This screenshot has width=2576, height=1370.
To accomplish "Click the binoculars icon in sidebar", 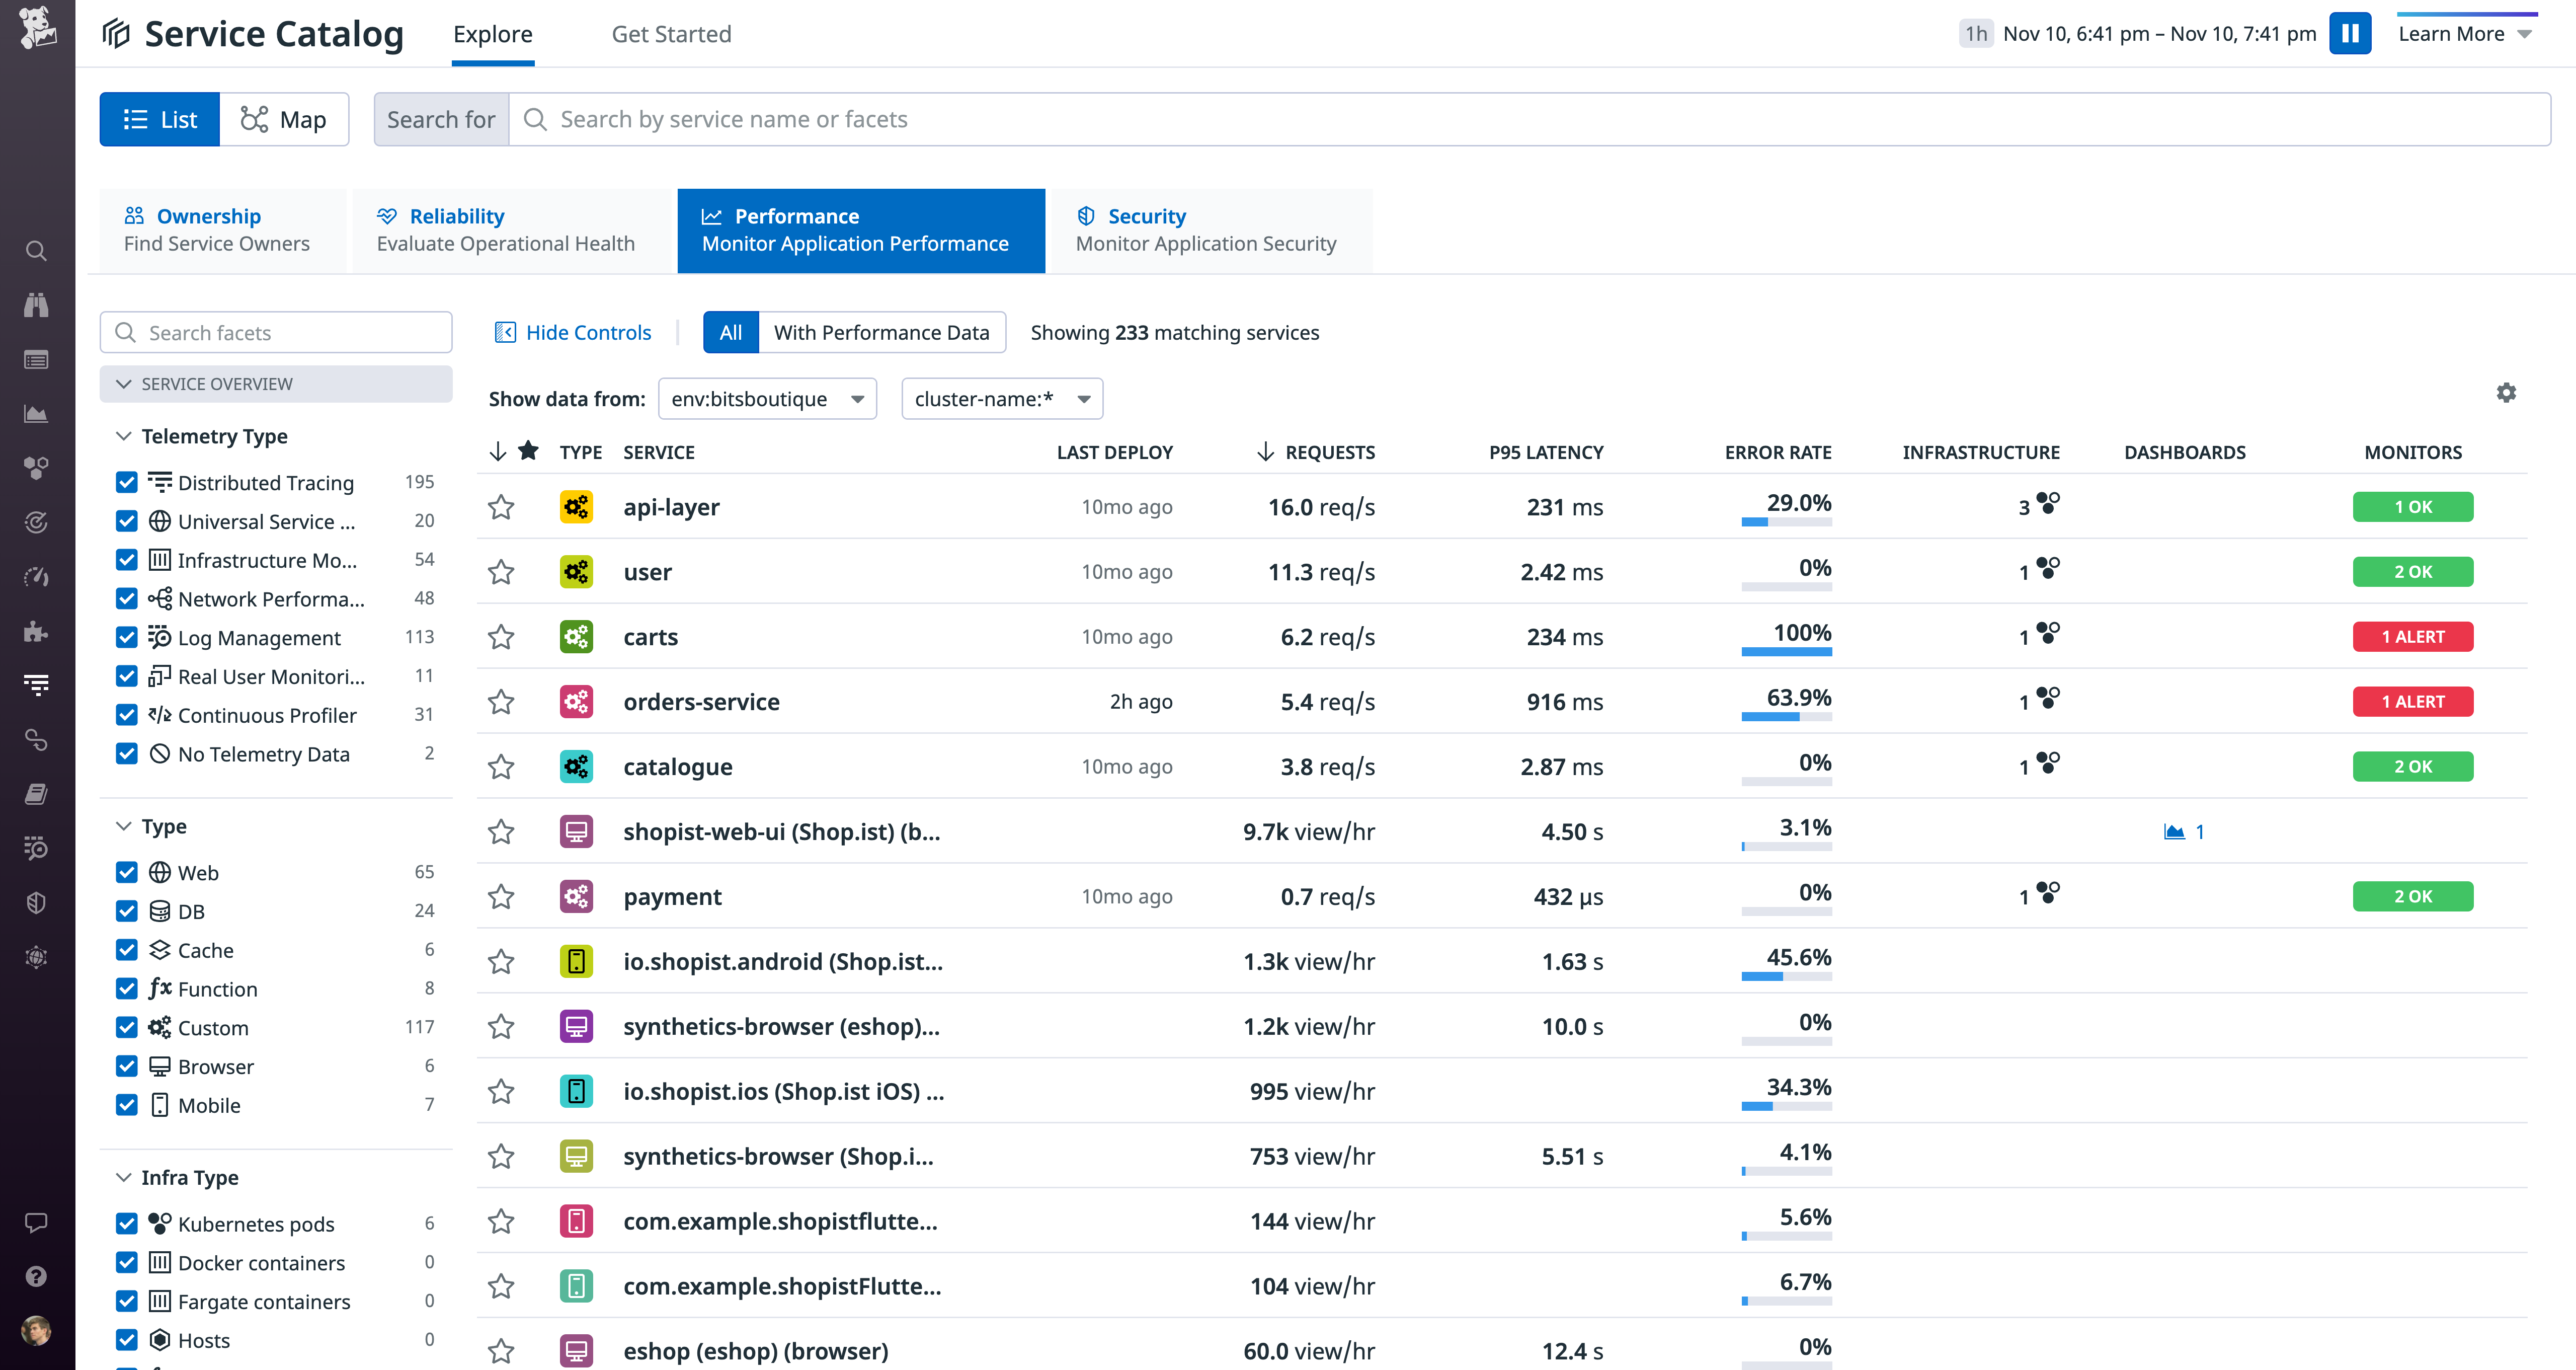I will tap(36, 305).
